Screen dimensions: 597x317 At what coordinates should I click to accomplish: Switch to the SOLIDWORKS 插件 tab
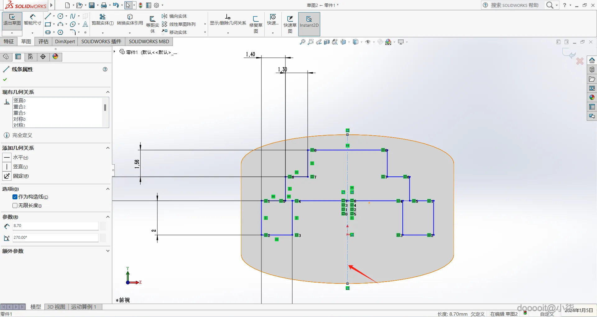tap(101, 42)
